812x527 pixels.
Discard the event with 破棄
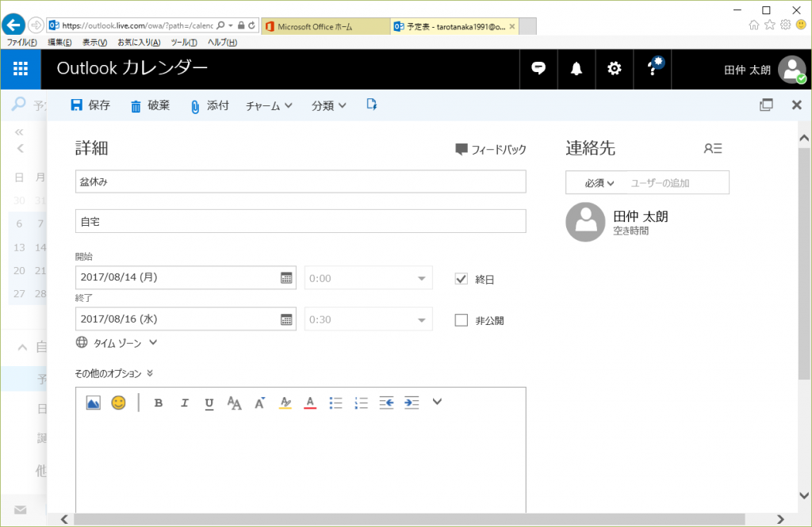[150, 105]
